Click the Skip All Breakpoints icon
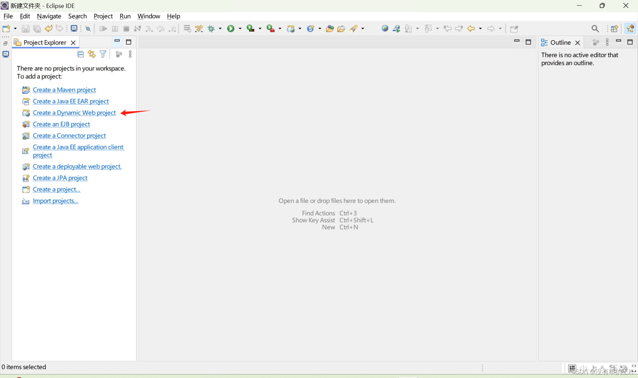This screenshot has width=638, height=378. click(88, 29)
